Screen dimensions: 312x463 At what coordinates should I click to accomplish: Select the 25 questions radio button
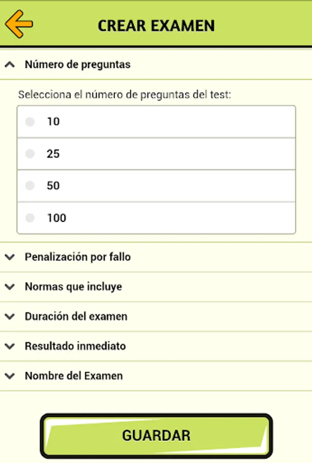30,154
